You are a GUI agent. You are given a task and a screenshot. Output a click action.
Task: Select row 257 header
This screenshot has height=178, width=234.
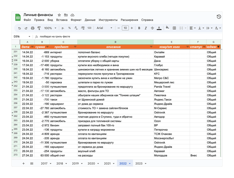click(16, 108)
